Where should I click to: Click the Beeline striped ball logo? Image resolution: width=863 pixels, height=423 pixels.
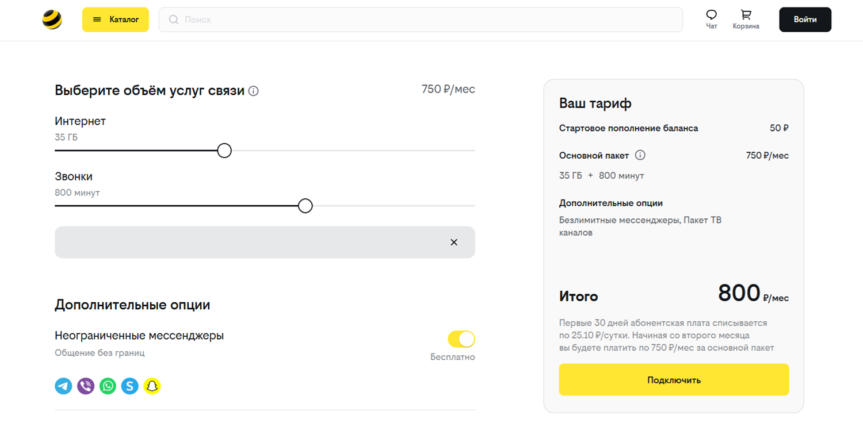point(52,20)
